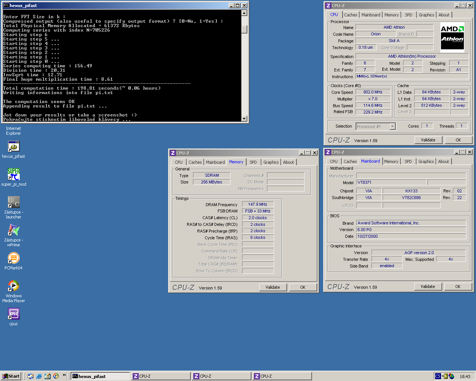476x381 pixels.
Task: Click Validate in the CPU-tab CPU-Z window
Action: click(428, 140)
